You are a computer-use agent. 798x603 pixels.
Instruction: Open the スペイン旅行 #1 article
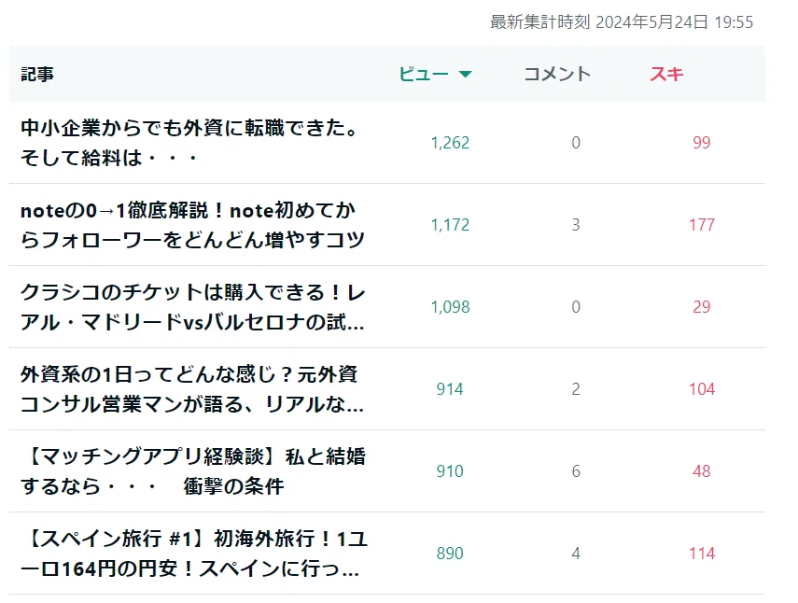[194, 554]
